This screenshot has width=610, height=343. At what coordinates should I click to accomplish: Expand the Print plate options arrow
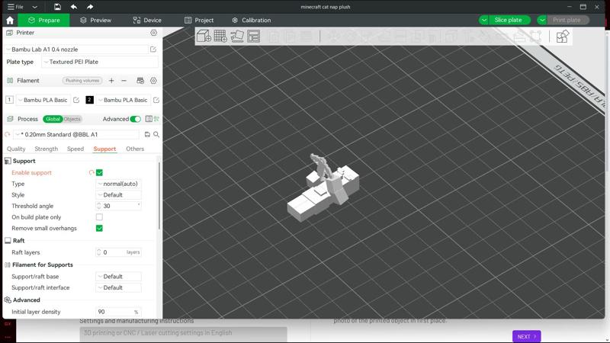coord(542,21)
